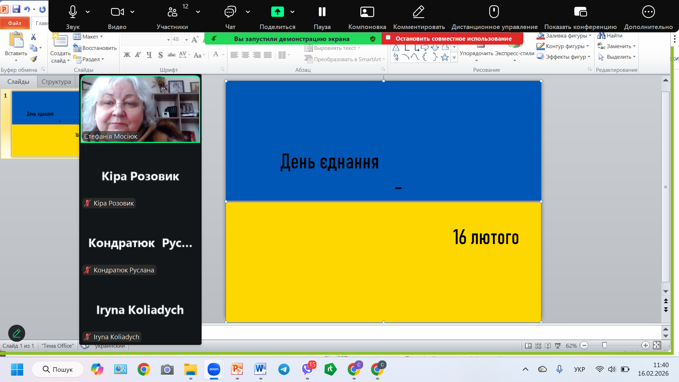Switch to the Структура tab
Screen dimensions: 679x382
[x=56, y=82]
